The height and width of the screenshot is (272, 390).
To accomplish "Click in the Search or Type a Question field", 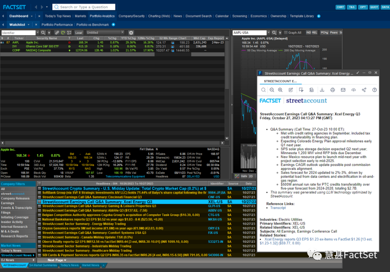I will (84, 7).
